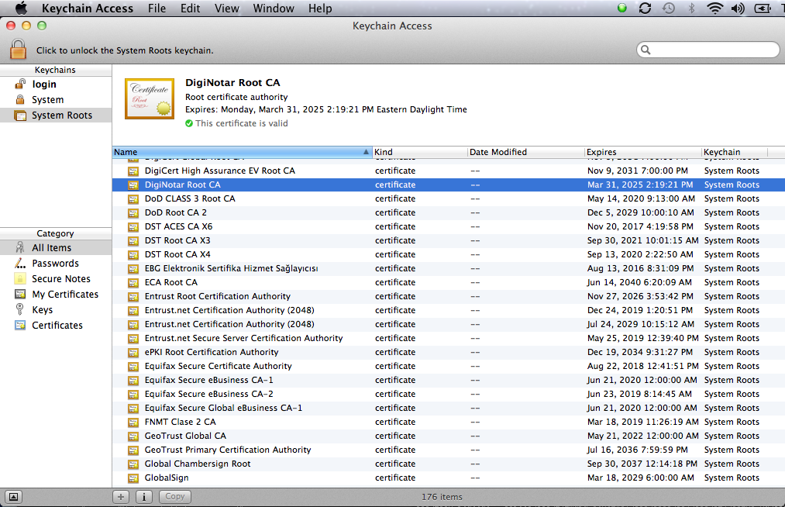Click the search field
The height and width of the screenshot is (507, 785).
pos(708,50)
